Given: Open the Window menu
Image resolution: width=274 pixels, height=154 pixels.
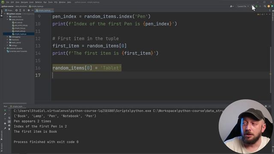Looking at the screenshot, I should [62, 2].
